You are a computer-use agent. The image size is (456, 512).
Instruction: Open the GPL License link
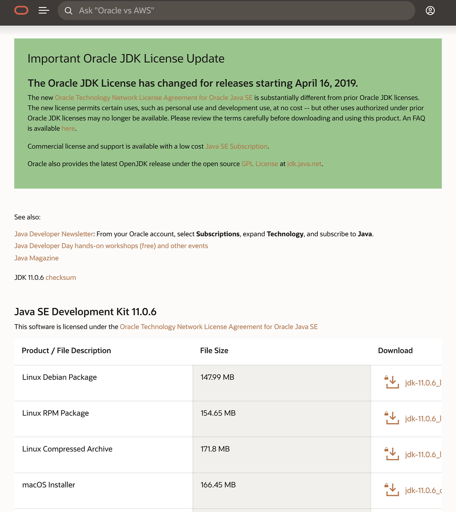(x=260, y=164)
